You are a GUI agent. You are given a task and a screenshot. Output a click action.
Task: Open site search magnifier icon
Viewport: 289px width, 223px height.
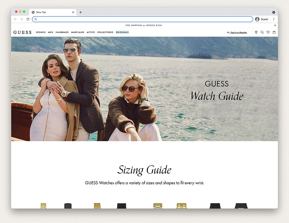tap(262, 32)
